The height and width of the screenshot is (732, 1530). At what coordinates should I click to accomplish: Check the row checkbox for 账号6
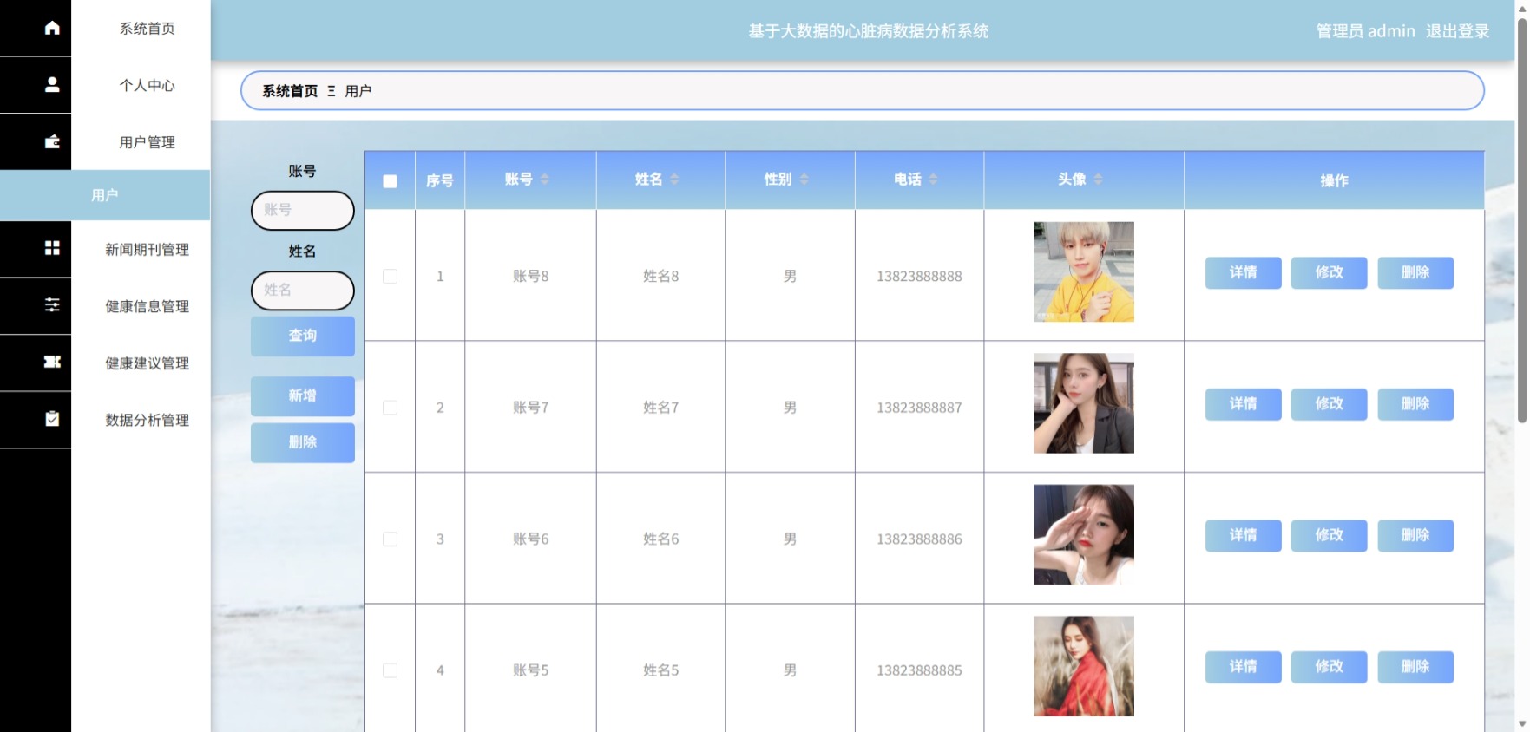point(390,539)
